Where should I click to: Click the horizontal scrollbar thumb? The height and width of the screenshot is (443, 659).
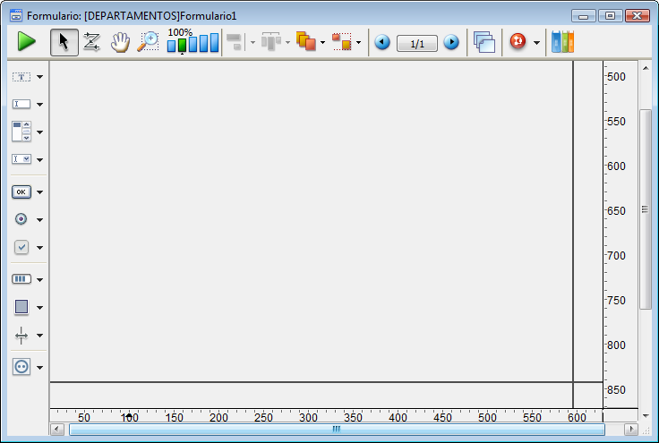[336, 430]
